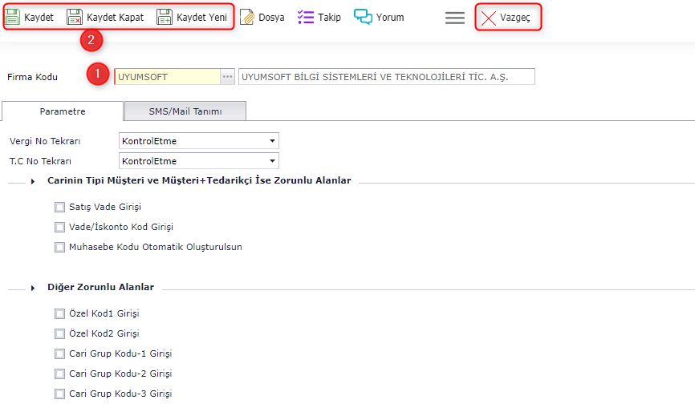
Task: Tick Muhasebe Kodu Otomatik Oluşturulsun checkbox
Action: click(x=59, y=247)
